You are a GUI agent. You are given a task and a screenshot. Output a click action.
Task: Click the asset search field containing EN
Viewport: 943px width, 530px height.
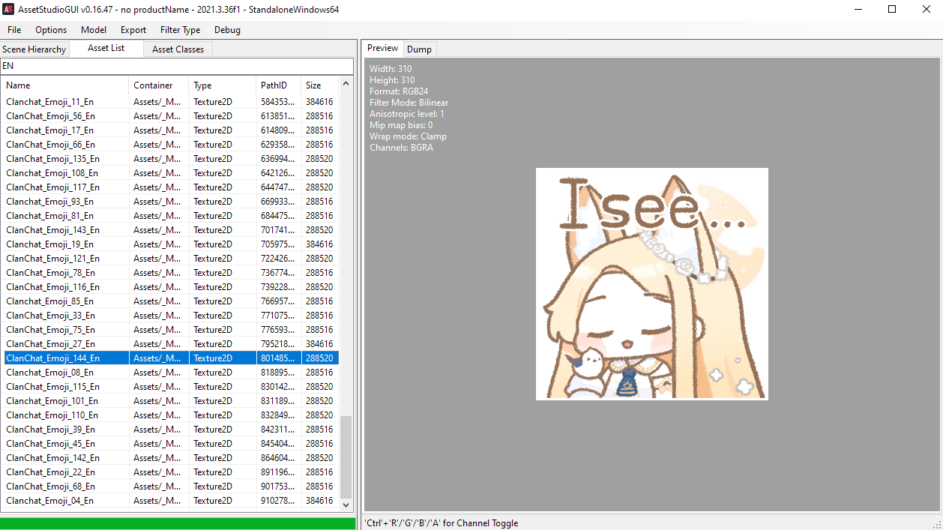click(176, 66)
